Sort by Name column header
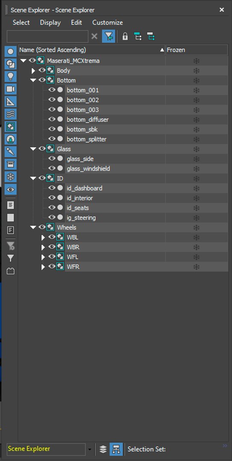Screen dimensions: 232x461 [92, 50]
